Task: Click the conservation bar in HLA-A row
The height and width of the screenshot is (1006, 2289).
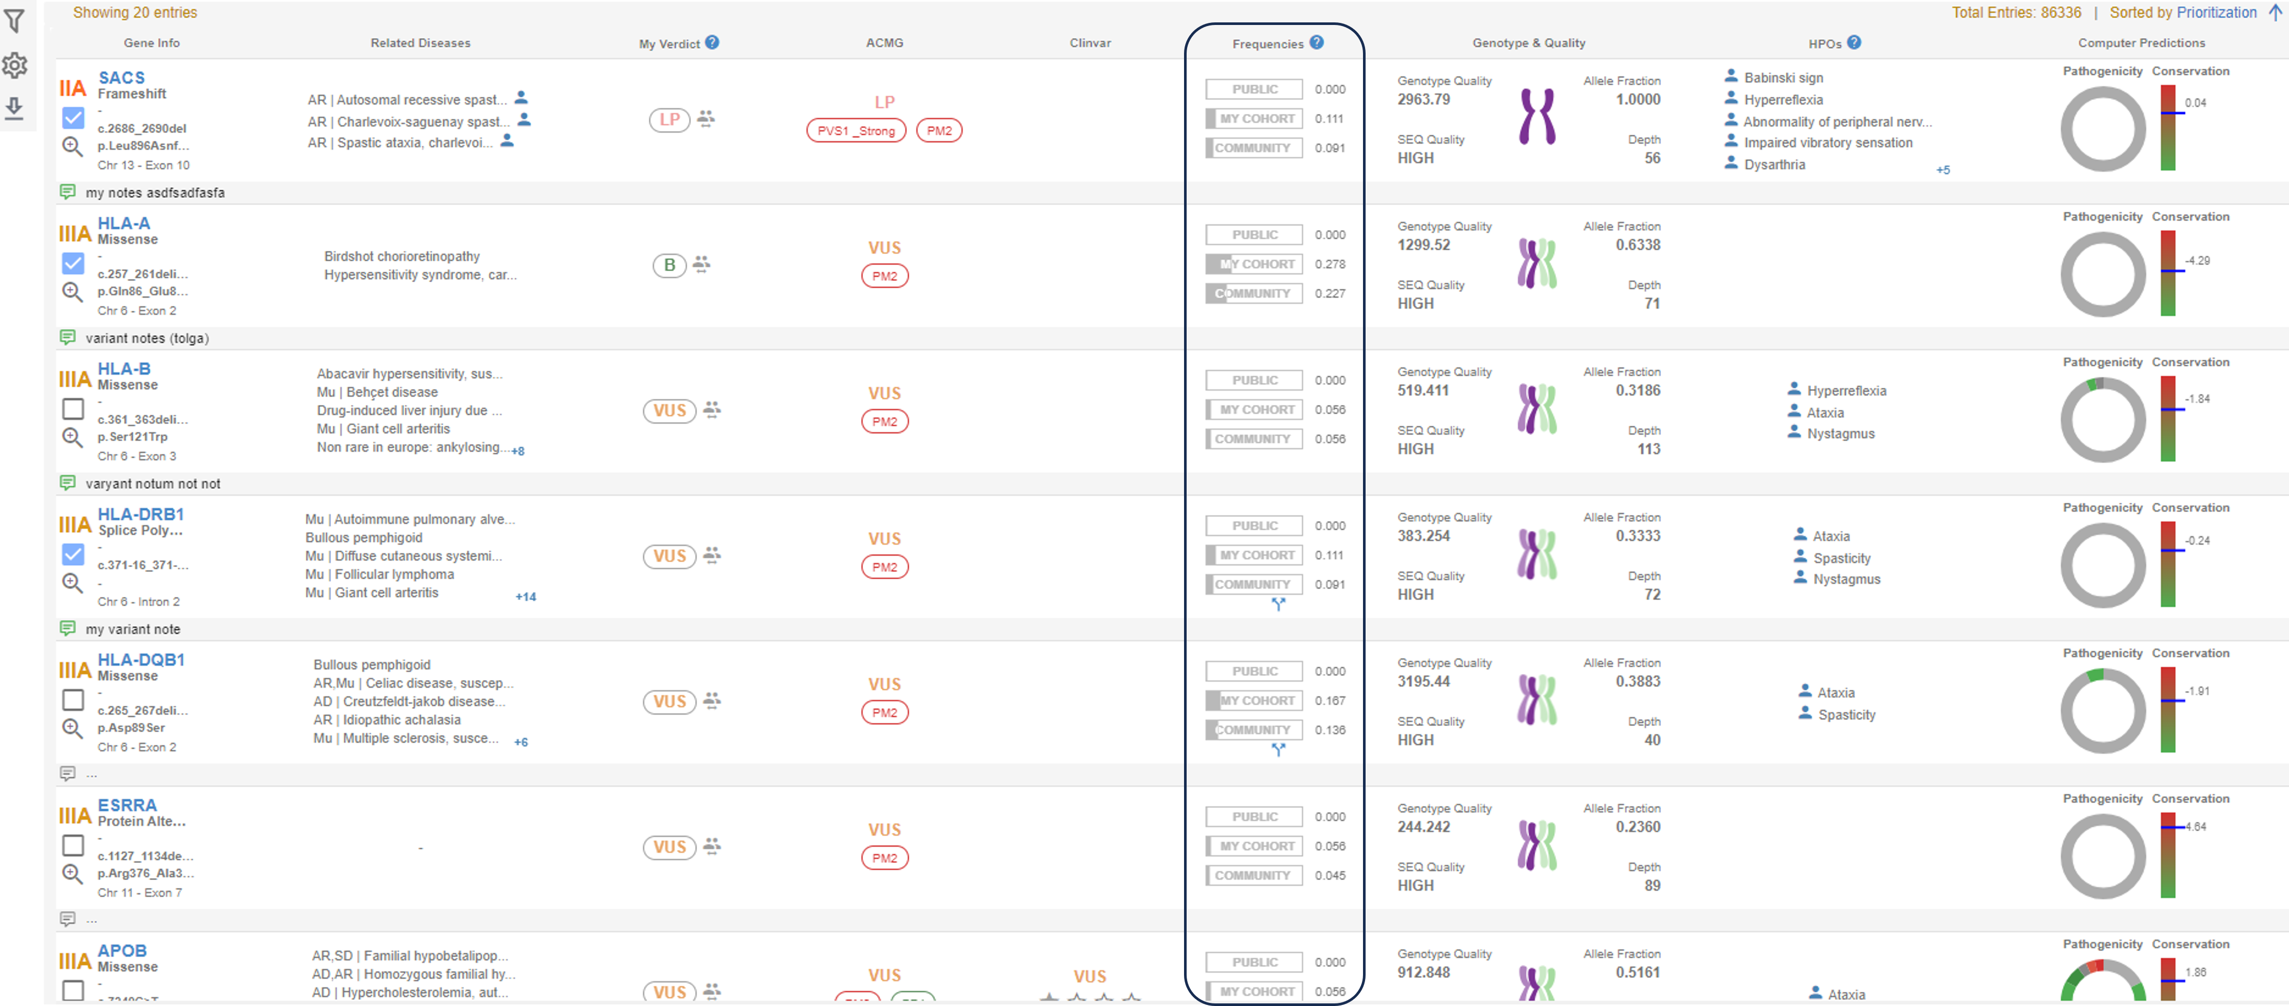Action: (2169, 273)
